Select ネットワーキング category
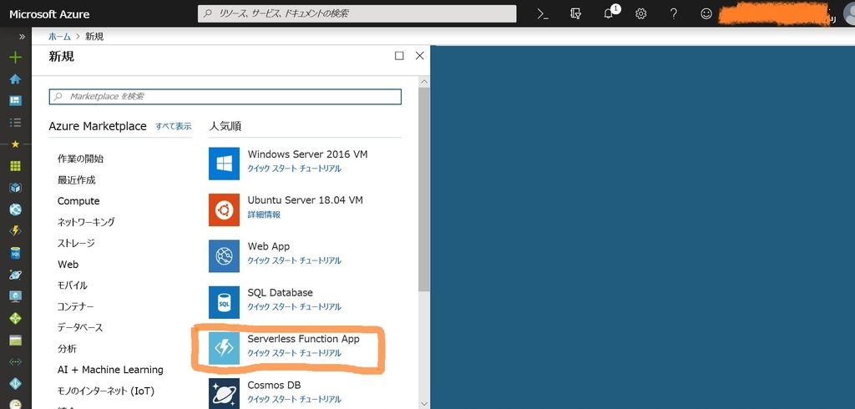This screenshot has height=409, width=855. pyautogui.click(x=86, y=222)
